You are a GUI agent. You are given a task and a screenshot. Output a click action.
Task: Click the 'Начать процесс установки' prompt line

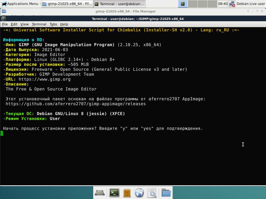[x=103, y=129]
